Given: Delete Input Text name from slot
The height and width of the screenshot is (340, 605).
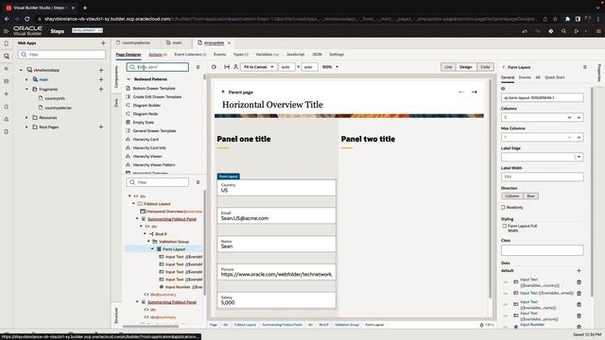Looking at the screenshot, I should pos(579,304).
